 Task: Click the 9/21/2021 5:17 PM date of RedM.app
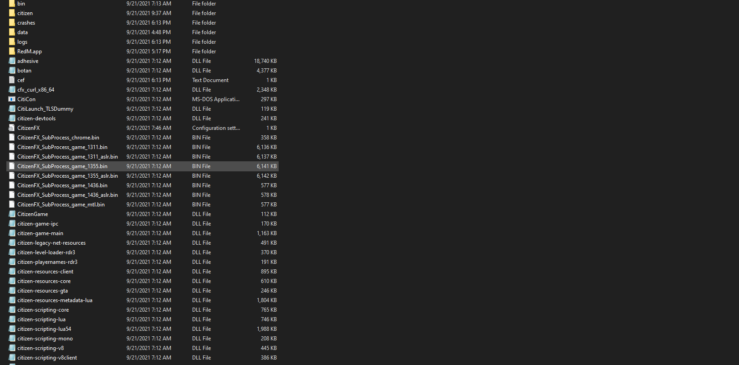(148, 51)
